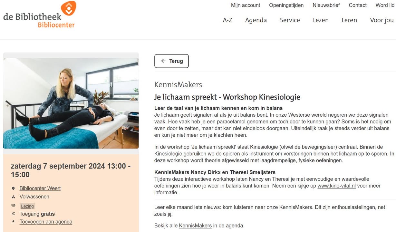
Task: Click the kinesiology workshop photo
Action: tap(71, 103)
